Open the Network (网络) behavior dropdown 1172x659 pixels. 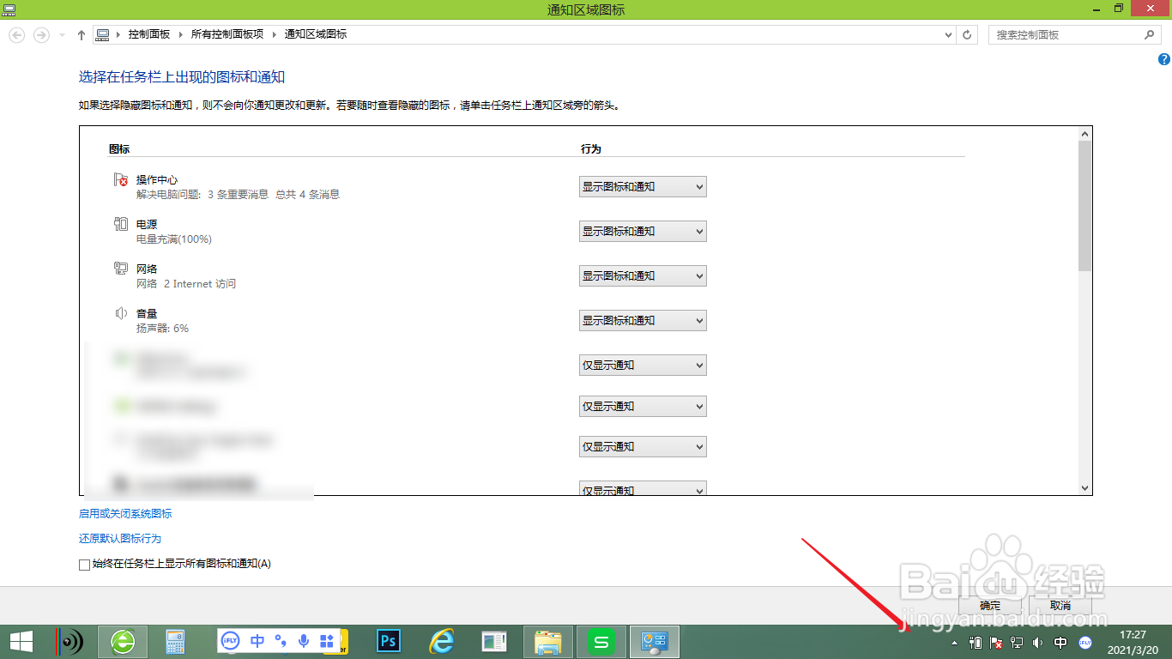click(x=643, y=275)
